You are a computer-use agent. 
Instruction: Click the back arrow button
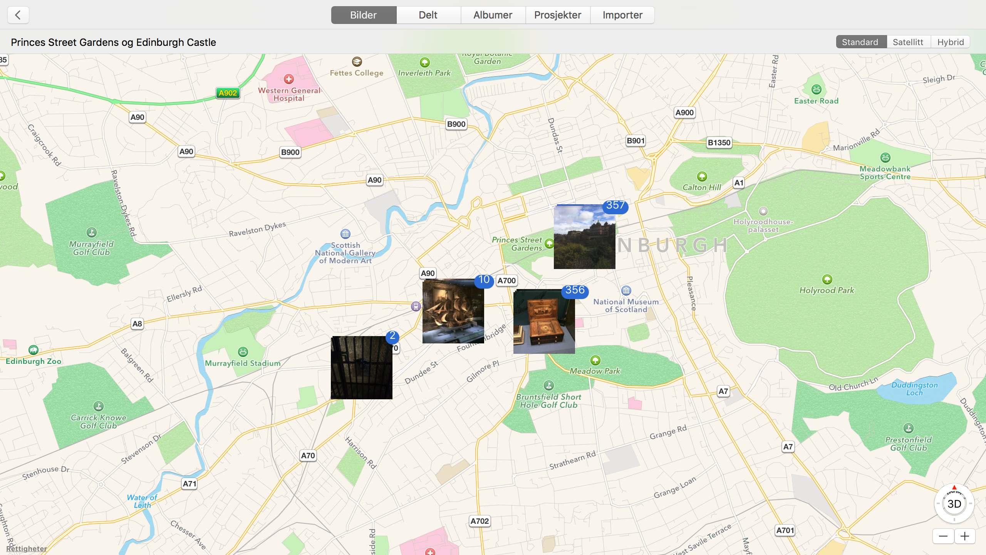click(x=18, y=15)
